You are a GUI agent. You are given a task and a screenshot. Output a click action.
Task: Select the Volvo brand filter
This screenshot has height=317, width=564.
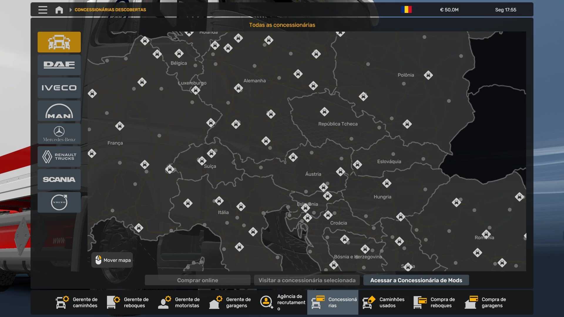click(59, 203)
